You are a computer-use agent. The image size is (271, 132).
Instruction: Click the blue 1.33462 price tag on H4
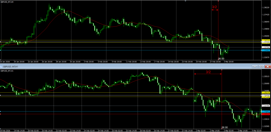[266, 50]
